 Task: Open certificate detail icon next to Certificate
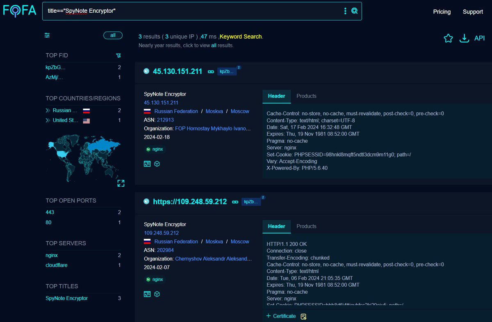(x=303, y=316)
